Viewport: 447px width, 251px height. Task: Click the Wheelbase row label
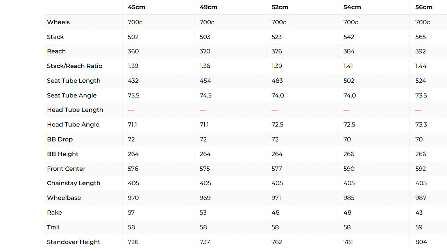click(64, 198)
